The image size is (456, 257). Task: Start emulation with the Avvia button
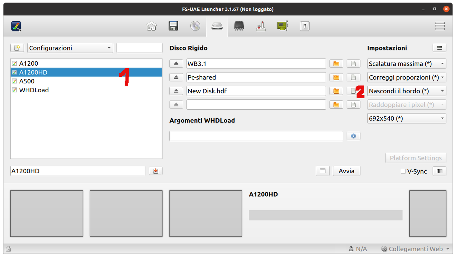347,171
